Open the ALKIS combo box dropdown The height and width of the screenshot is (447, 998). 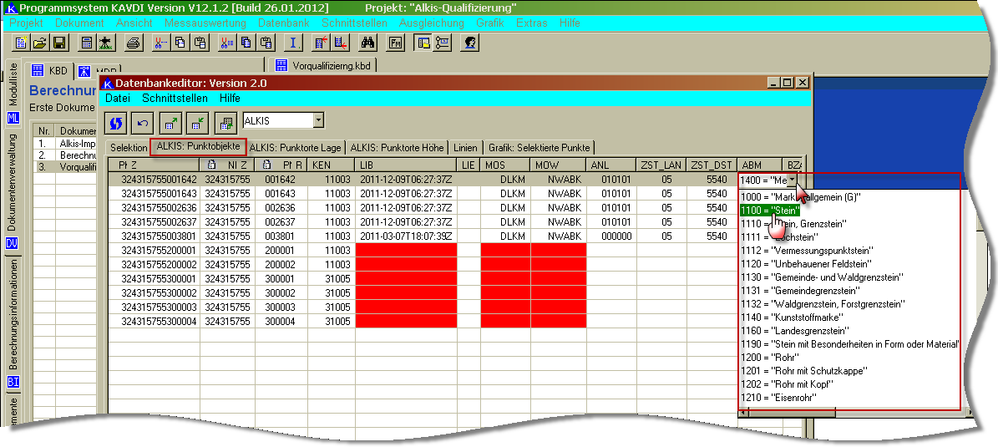317,121
